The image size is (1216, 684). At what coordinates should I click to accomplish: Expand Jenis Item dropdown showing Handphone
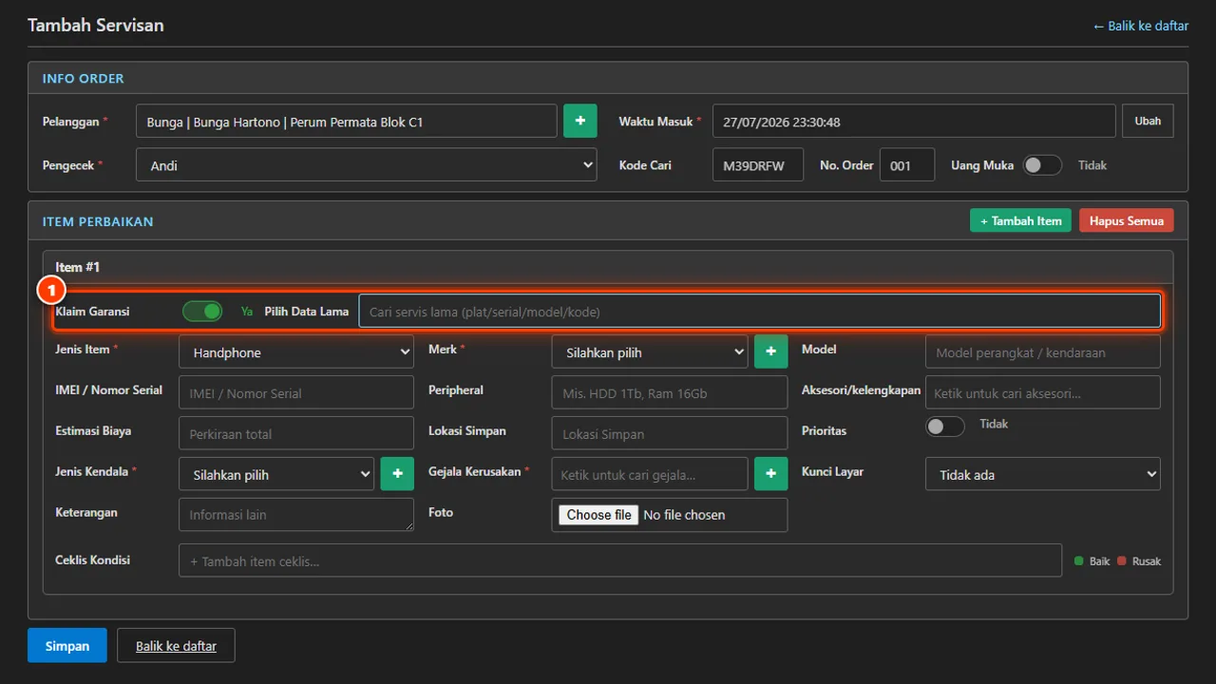[x=296, y=351]
